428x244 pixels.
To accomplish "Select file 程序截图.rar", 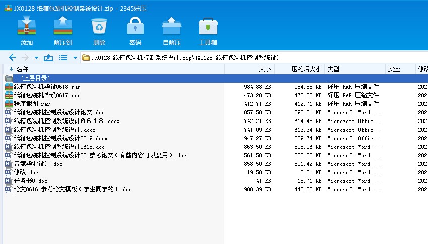I will pos(32,104).
